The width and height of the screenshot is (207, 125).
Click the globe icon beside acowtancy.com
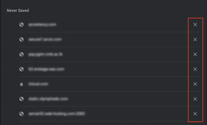22,25
